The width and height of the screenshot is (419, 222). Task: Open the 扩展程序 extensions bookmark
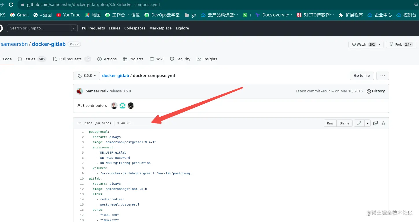click(x=351, y=15)
